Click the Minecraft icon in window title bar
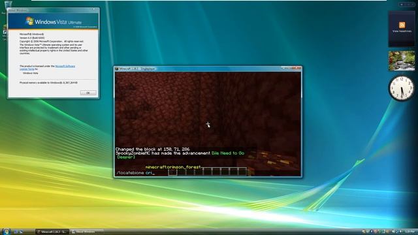Screen dimensions: 418x235 click(x=117, y=69)
